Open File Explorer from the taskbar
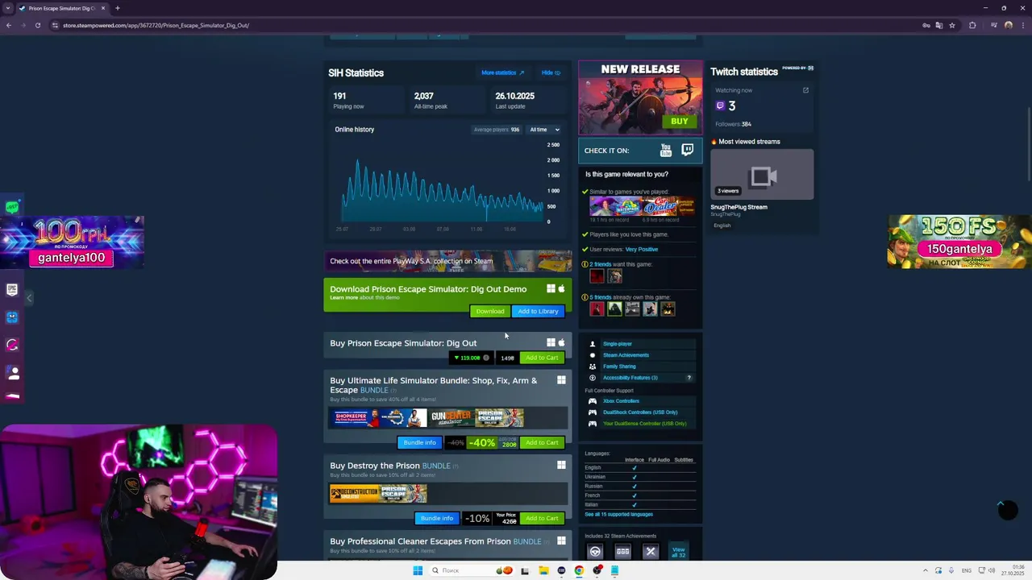The height and width of the screenshot is (580, 1032). 544,570
